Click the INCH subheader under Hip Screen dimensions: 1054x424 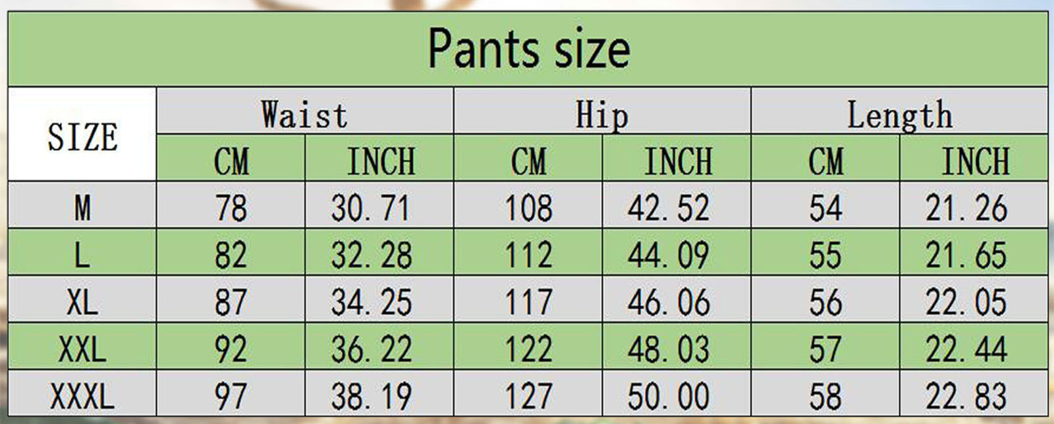[x=678, y=161]
